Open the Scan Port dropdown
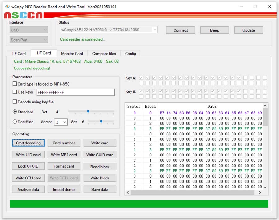Screen dimensions: 279x220 29,40
